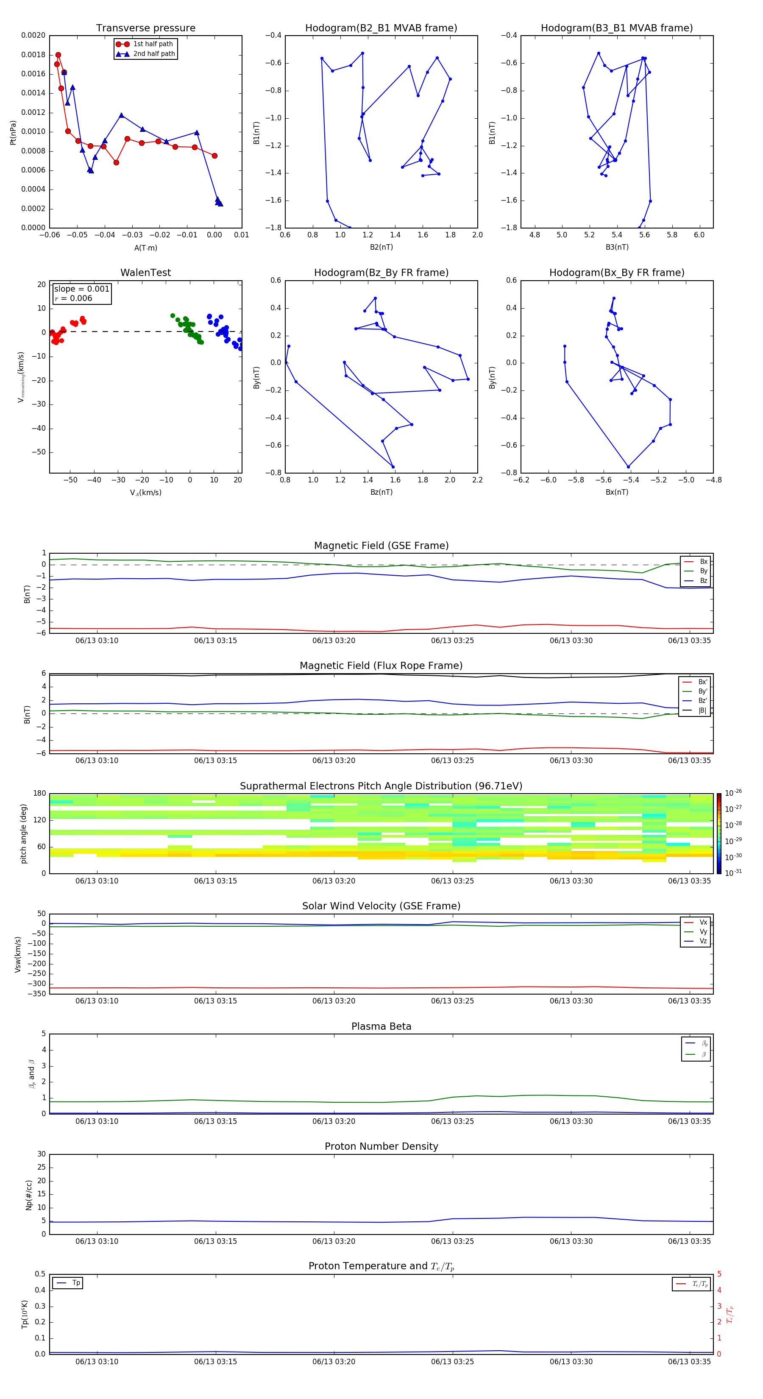Click the 'slope = 0.001' annotation
The width and height of the screenshot is (763, 1399).
pyautogui.click(x=81, y=289)
